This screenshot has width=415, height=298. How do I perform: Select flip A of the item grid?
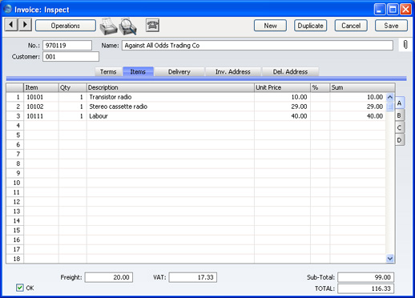[400, 103]
